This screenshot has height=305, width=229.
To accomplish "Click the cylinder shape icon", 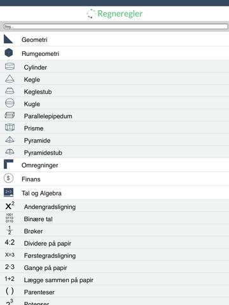I will tap(10, 67).
